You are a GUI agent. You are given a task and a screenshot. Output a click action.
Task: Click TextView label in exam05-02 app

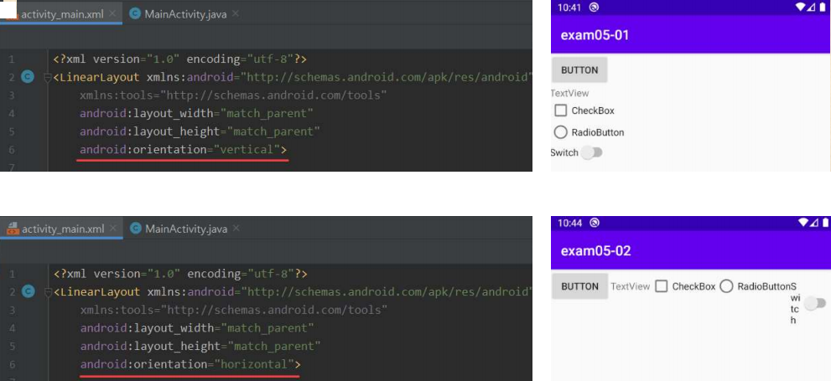(630, 286)
